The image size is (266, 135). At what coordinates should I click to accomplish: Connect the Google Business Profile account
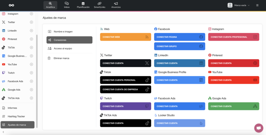click(x=180, y=80)
